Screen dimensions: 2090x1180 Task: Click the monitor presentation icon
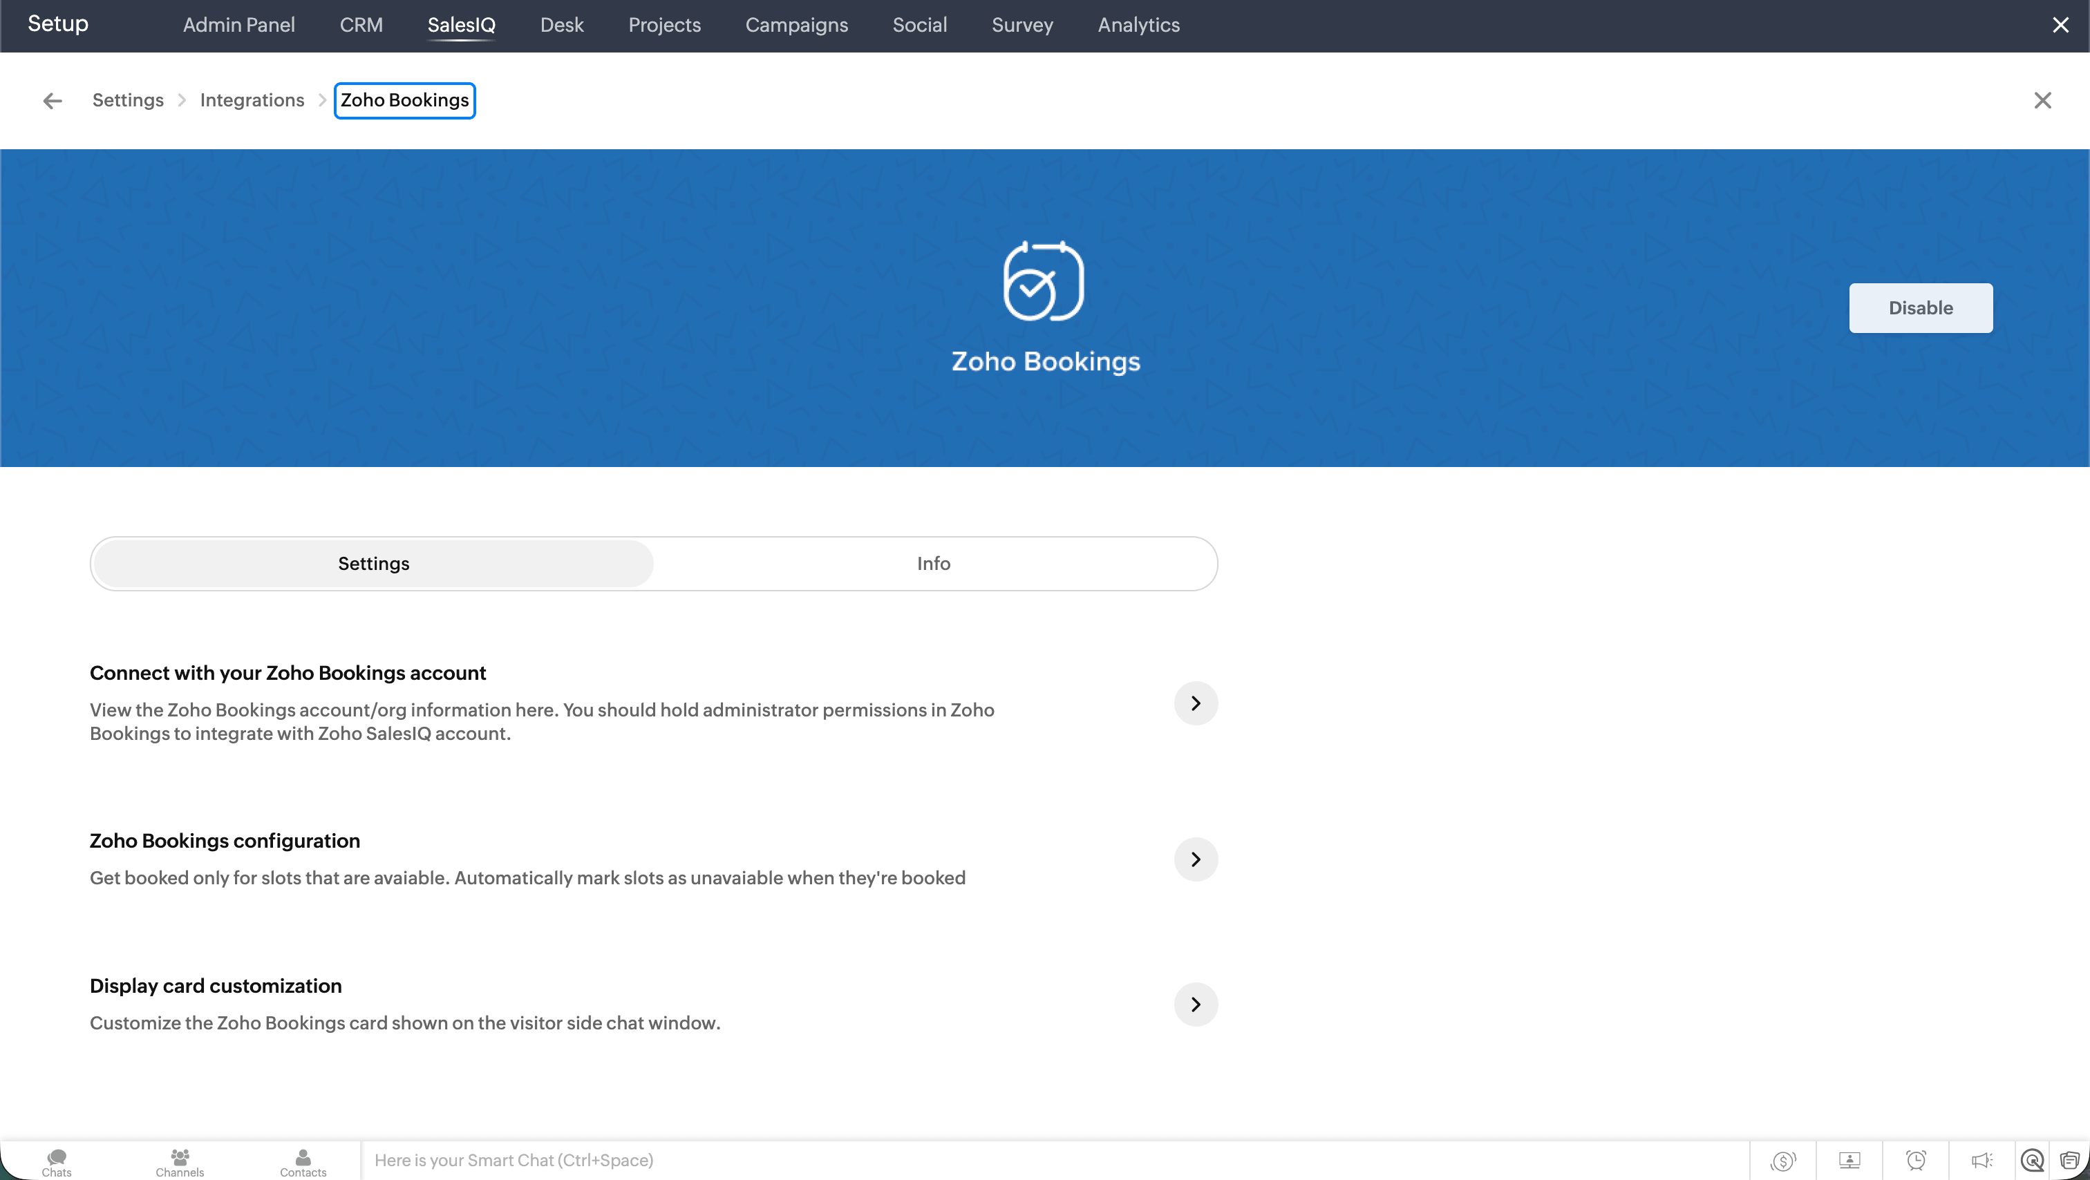[x=1849, y=1161]
